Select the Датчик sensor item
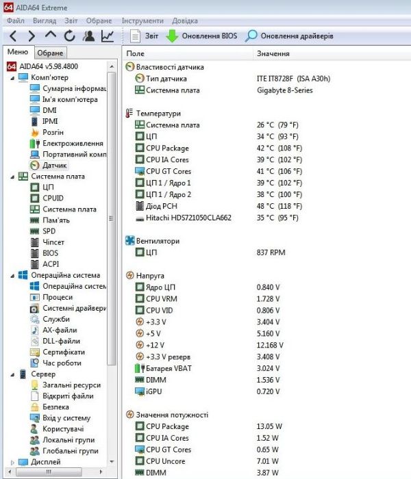411x479 pixels. point(49,166)
